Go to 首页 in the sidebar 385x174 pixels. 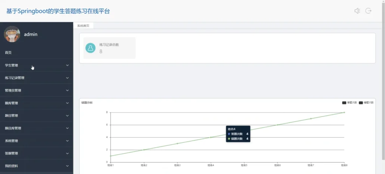(x=8, y=53)
